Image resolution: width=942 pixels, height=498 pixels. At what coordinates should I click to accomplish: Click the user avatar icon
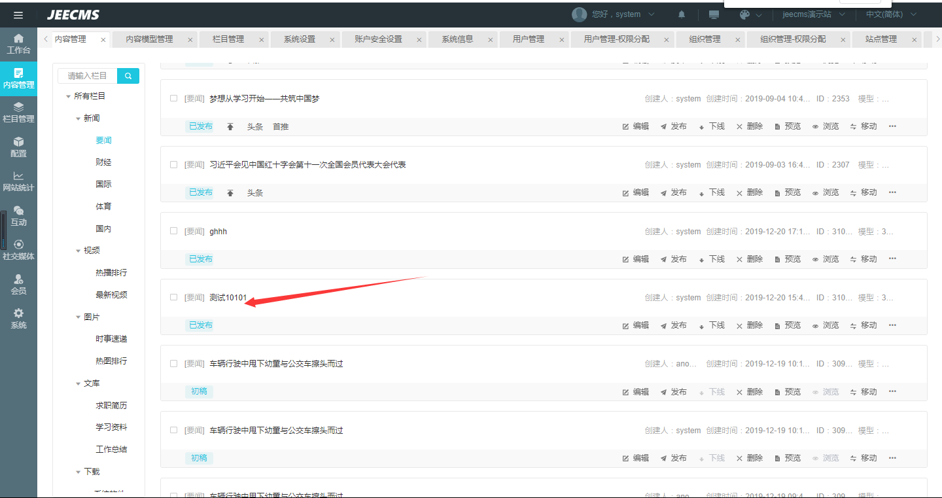click(579, 14)
